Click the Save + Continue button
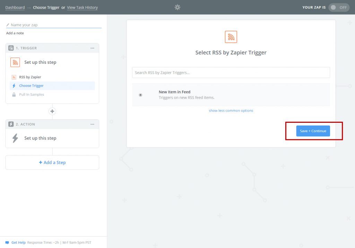355x248 pixels. coord(313,131)
